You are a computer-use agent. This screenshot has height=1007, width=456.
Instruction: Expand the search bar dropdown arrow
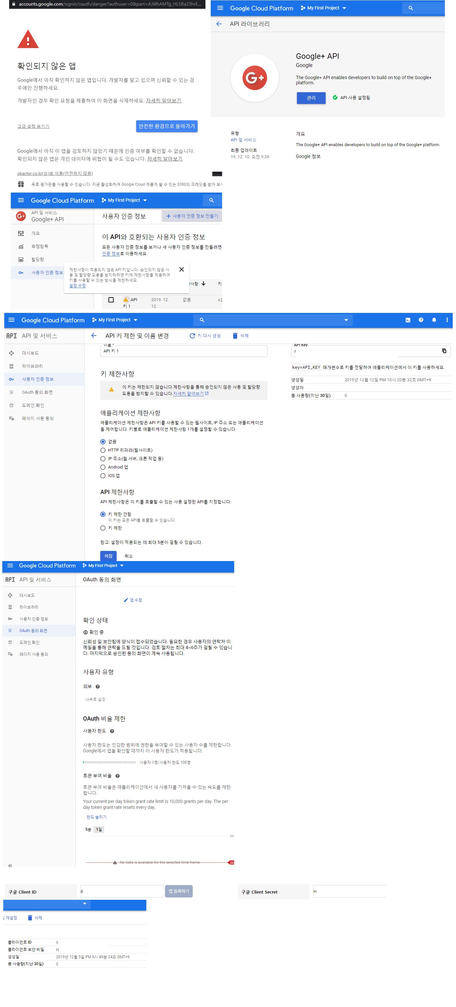tap(346, 320)
